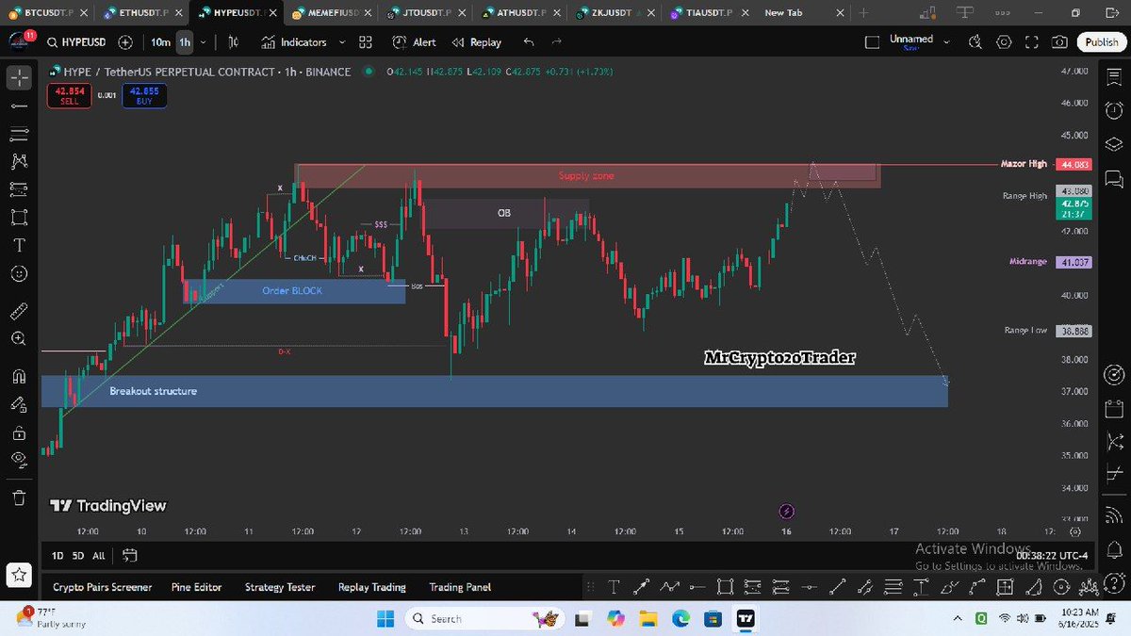This screenshot has width=1131, height=636.
Task: Enter fullscreen mode
Action: (x=1032, y=42)
